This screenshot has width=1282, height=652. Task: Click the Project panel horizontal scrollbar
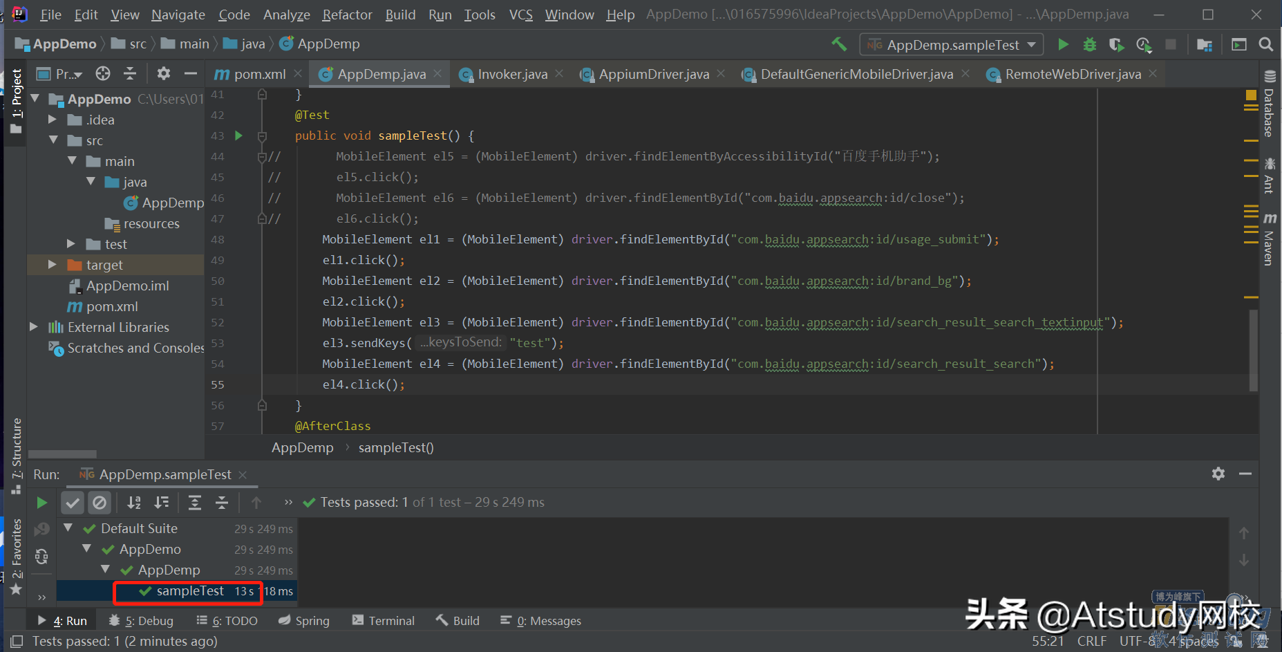62,454
